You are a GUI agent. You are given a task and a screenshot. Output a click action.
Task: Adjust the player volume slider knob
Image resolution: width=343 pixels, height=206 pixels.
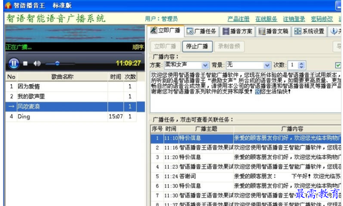click(57, 63)
